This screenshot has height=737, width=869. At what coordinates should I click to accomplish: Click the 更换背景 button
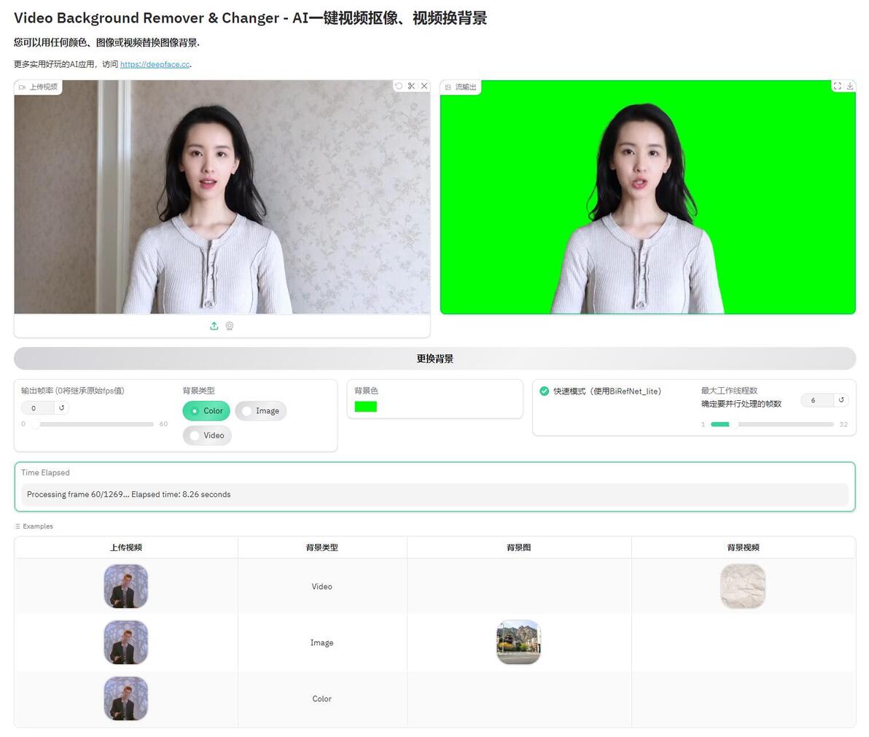coord(435,359)
